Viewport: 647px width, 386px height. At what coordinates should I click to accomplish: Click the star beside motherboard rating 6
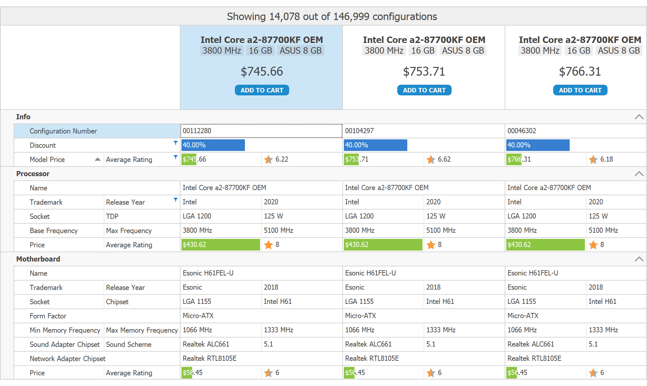tap(268, 372)
